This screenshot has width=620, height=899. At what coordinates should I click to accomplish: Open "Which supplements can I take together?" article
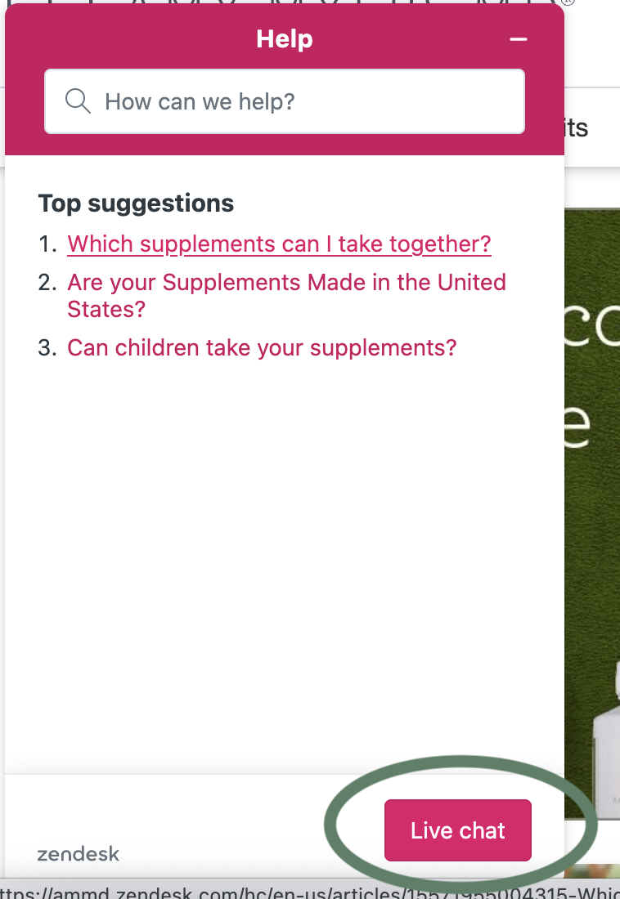[279, 244]
